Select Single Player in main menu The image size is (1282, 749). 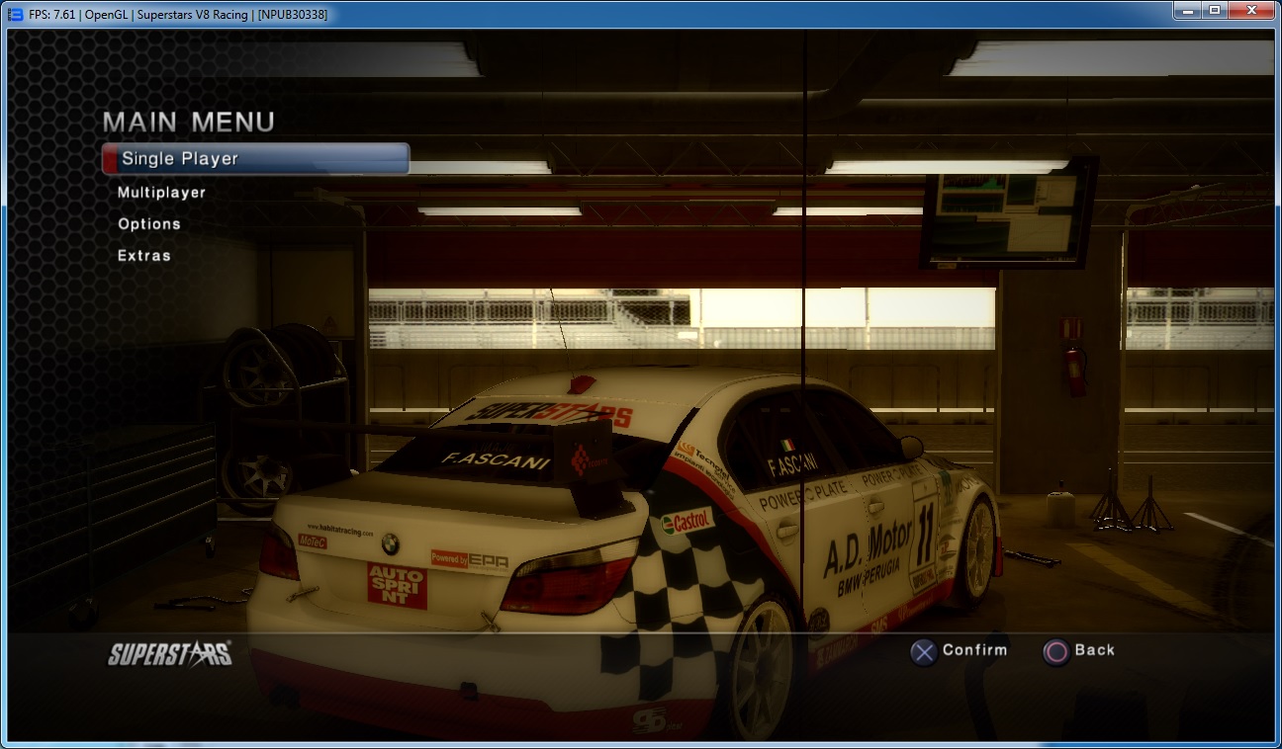pyautogui.click(x=255, y=159)
